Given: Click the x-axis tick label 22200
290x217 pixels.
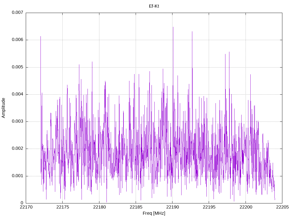Looking at the screenshot, I should (246, 207).
